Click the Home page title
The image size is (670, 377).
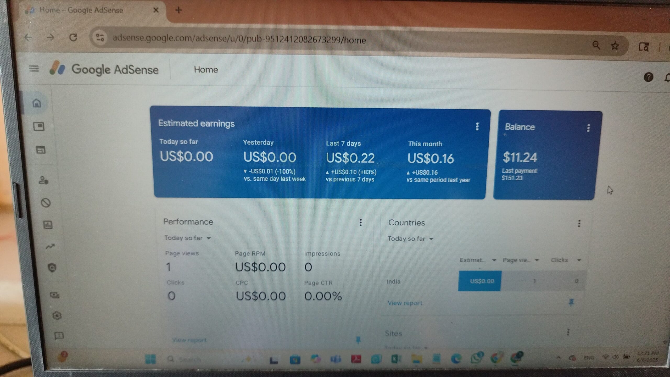click(x=206, y=70)
